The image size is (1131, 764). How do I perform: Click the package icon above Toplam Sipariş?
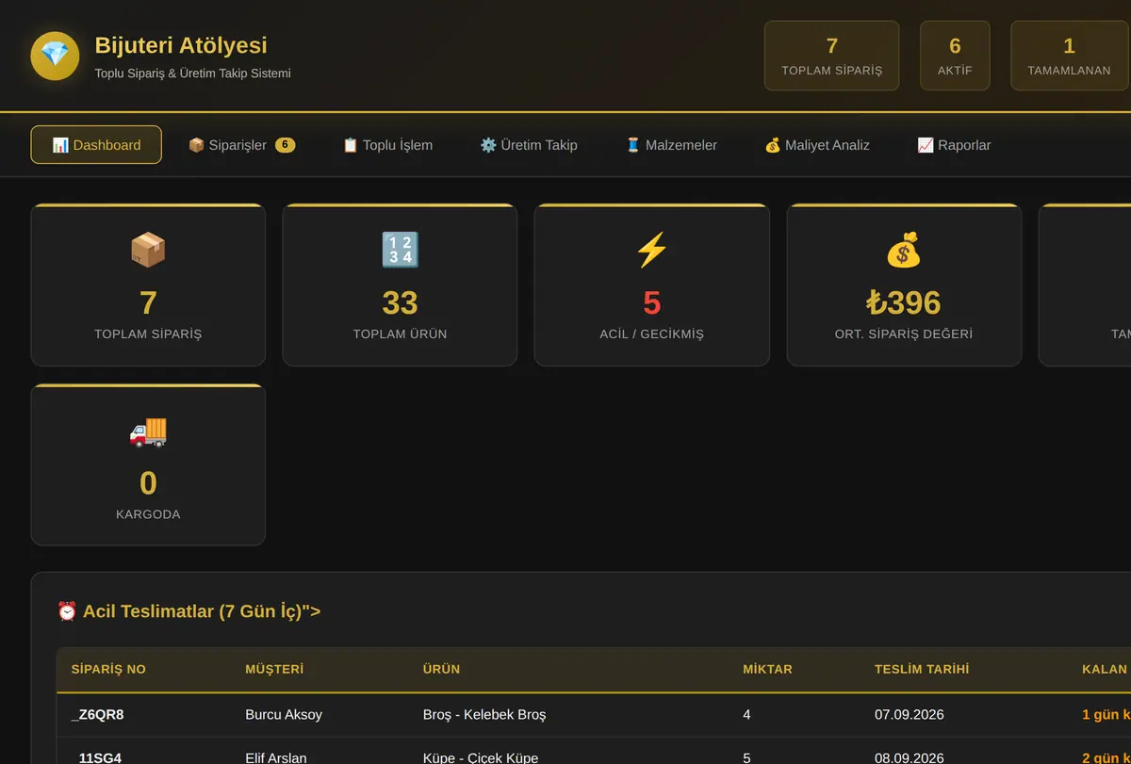(148, 251)
